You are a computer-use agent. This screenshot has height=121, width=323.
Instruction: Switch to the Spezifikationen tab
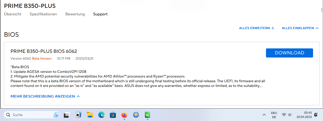43,14
